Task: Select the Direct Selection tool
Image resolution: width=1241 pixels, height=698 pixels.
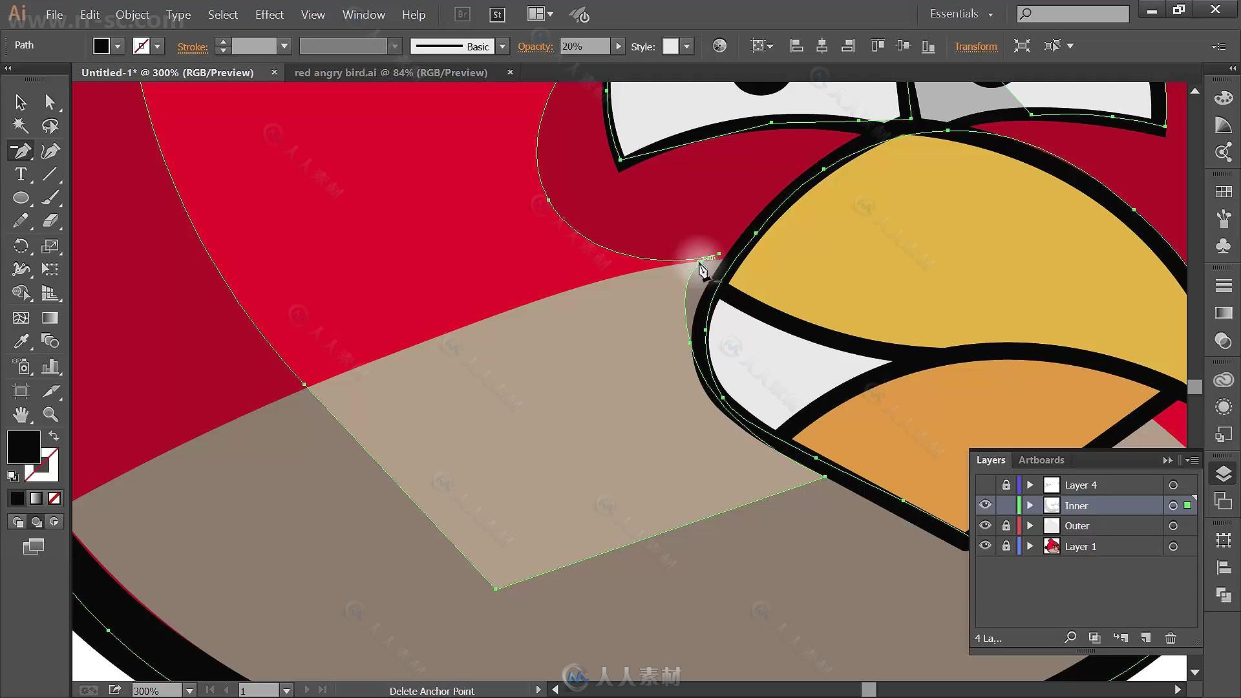Action: coord(48,101)
